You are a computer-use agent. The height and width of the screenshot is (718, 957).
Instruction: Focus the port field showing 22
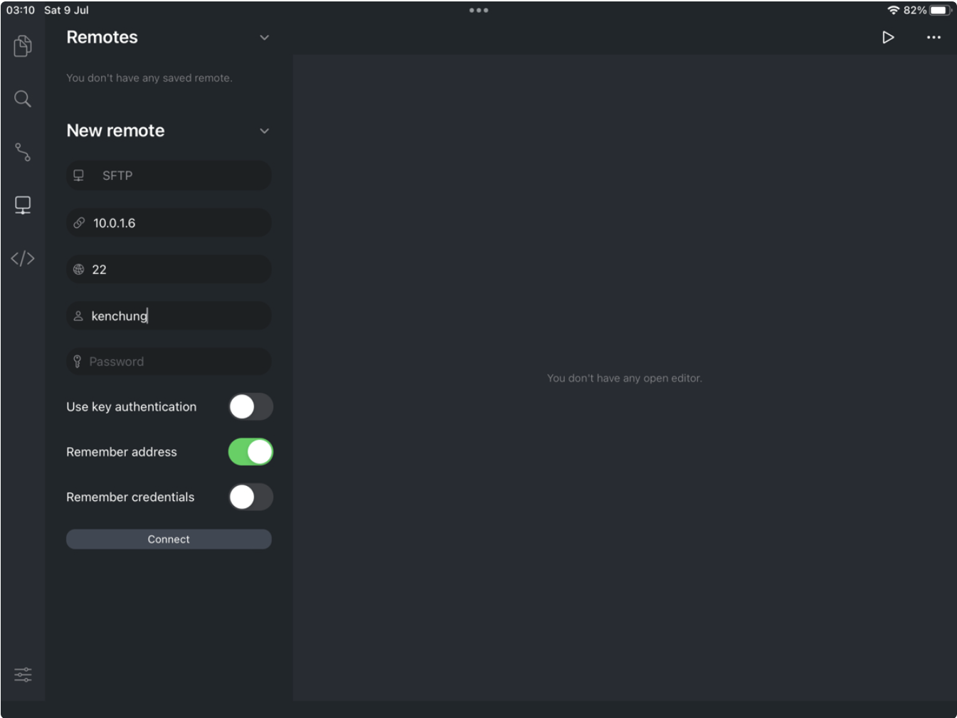(169, 270)
